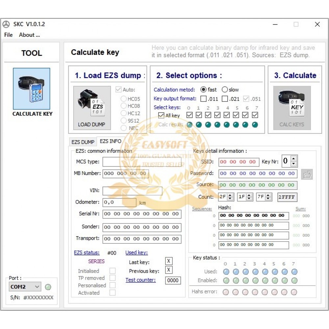Click the Used key link
The width and height of the screenshot is (329, 329).
tap(137, 253)
